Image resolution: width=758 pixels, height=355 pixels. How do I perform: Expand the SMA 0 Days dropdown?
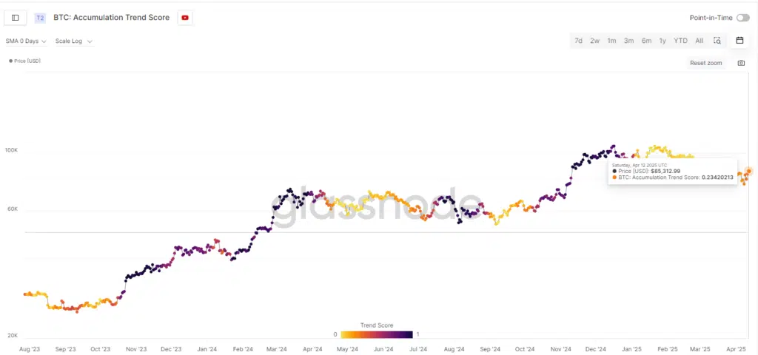26,41
